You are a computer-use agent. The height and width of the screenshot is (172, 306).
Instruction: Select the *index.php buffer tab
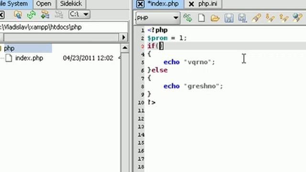click(163, 4)
